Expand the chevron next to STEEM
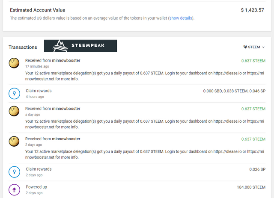274x198 pixels. [263, 47]
